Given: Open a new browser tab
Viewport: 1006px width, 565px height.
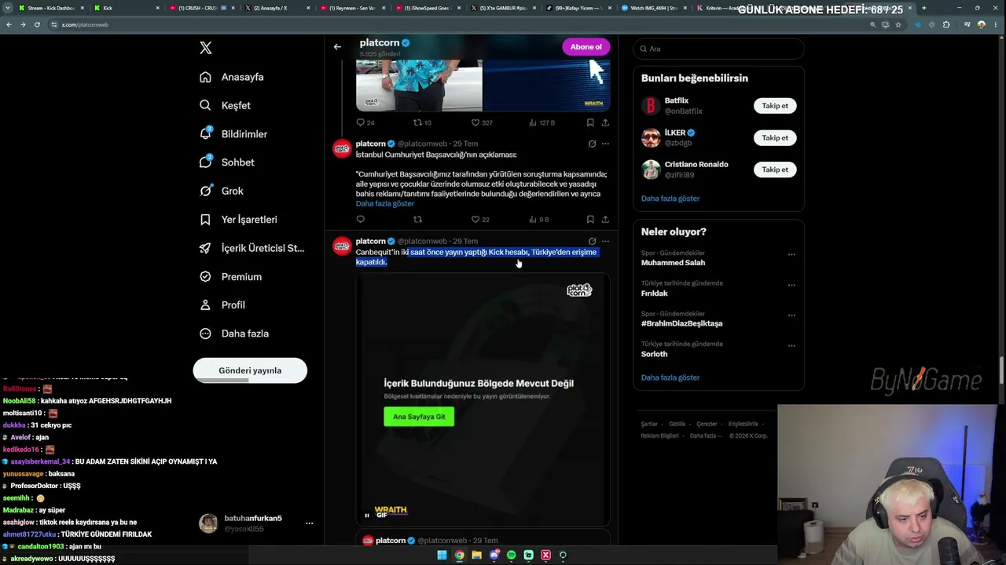Looking at the screenshot, I should click(x=923, y=8).
